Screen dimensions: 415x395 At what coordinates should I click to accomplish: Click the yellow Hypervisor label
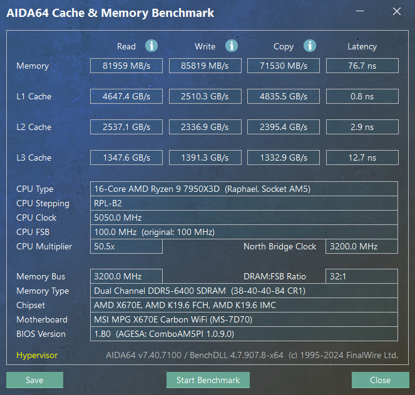[37, 355]
